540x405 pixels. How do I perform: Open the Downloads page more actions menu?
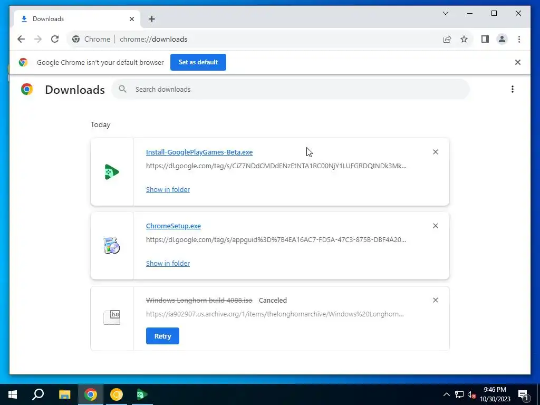(x=513, y=89)
